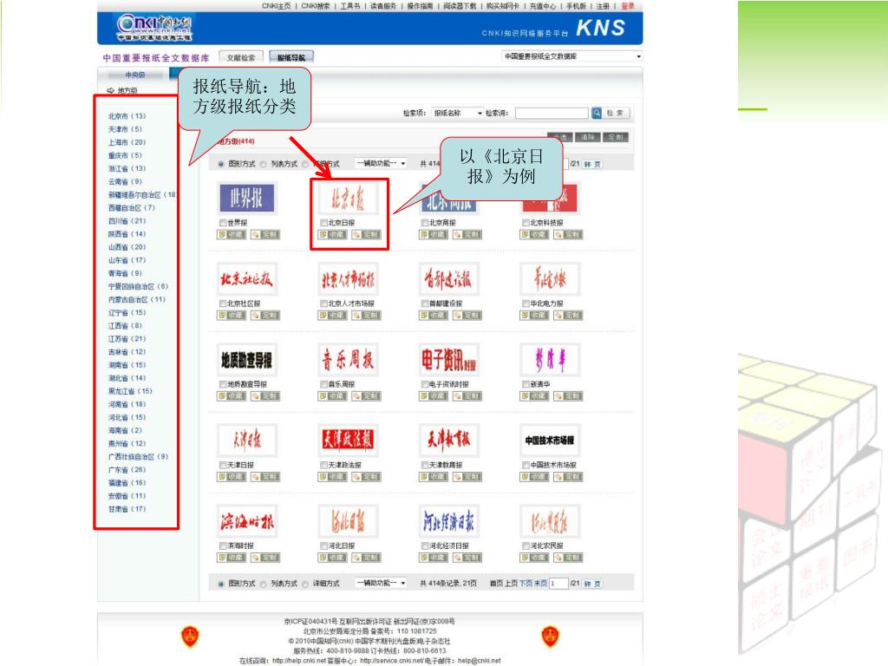
Task: Select 广东省 (26) in region list
Action: [x=127, y=470]
